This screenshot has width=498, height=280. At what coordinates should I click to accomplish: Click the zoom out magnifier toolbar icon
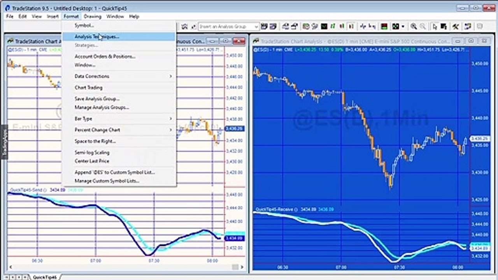[x=423, y=26]
